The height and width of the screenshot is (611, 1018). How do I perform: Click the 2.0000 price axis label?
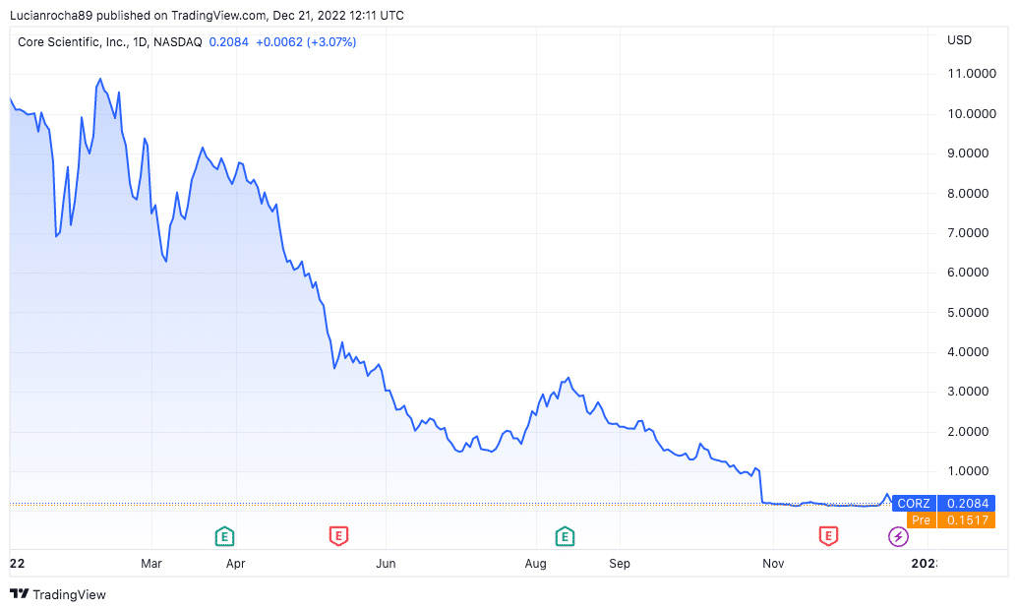968,432
